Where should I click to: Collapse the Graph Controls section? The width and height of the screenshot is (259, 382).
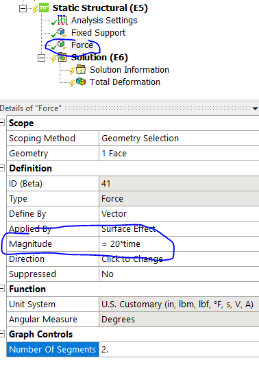[2, 334]
